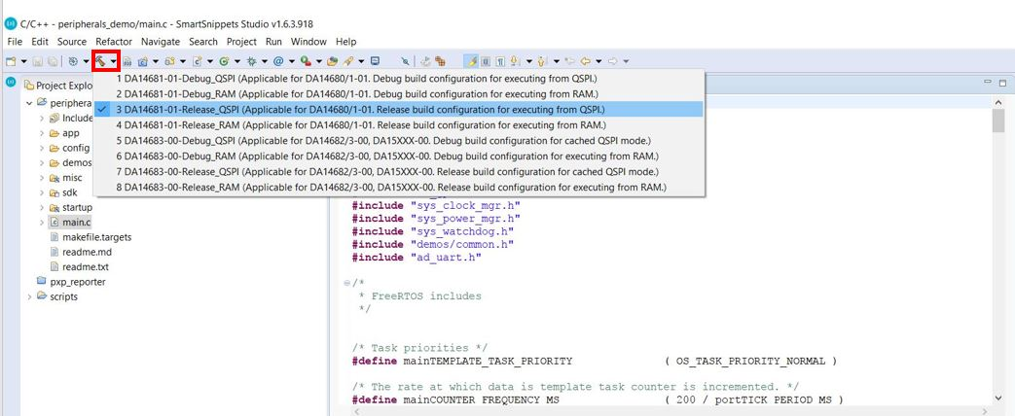Expand the scripts project arrow
This screenshot has width=1015, height=416.
point(29,297)
